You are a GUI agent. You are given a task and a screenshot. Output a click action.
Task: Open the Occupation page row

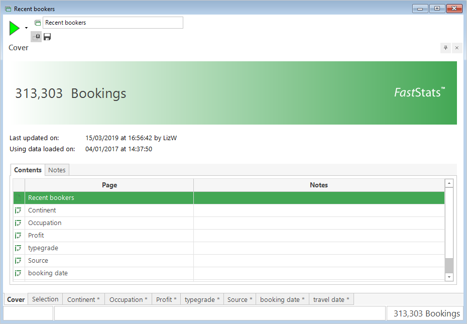tap(229, 223)
